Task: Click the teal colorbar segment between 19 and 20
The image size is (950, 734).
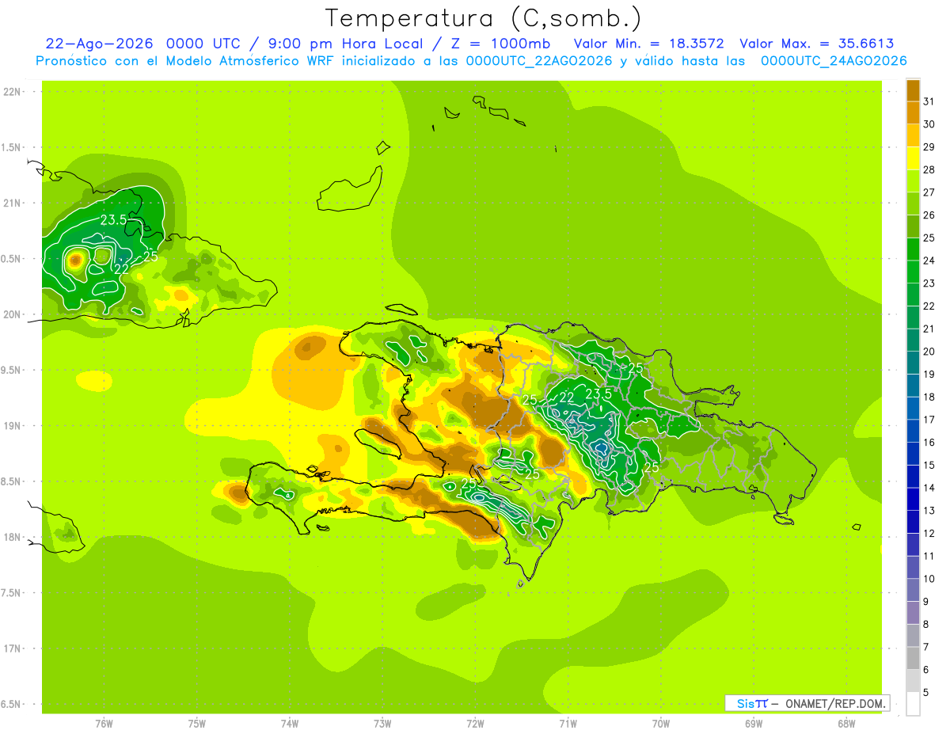Action: coord(913,363)
